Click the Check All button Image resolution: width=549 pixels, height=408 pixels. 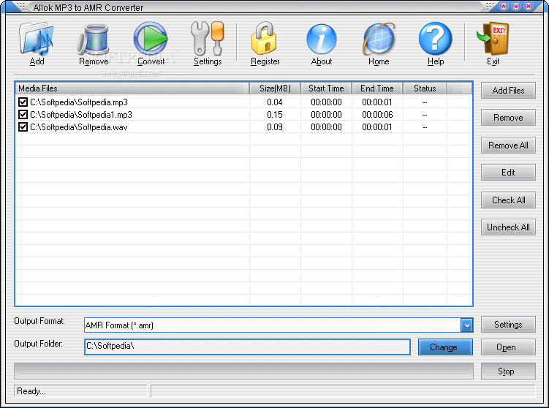click(508, 200)
